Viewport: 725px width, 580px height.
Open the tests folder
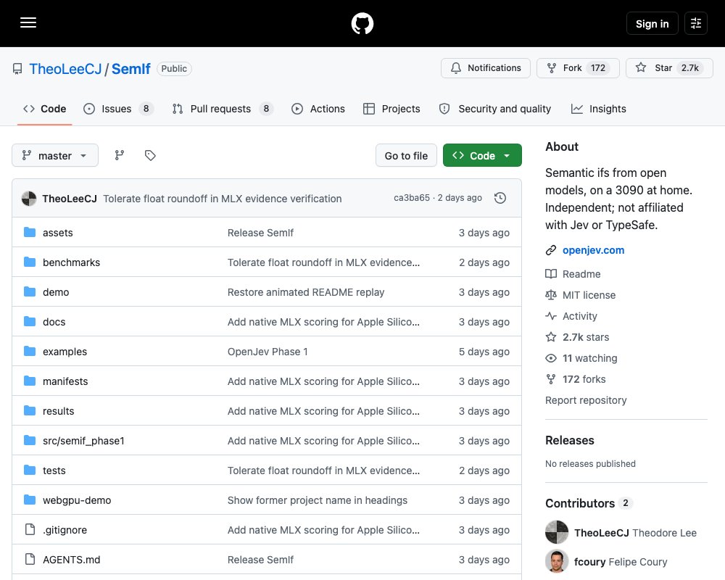54,471
